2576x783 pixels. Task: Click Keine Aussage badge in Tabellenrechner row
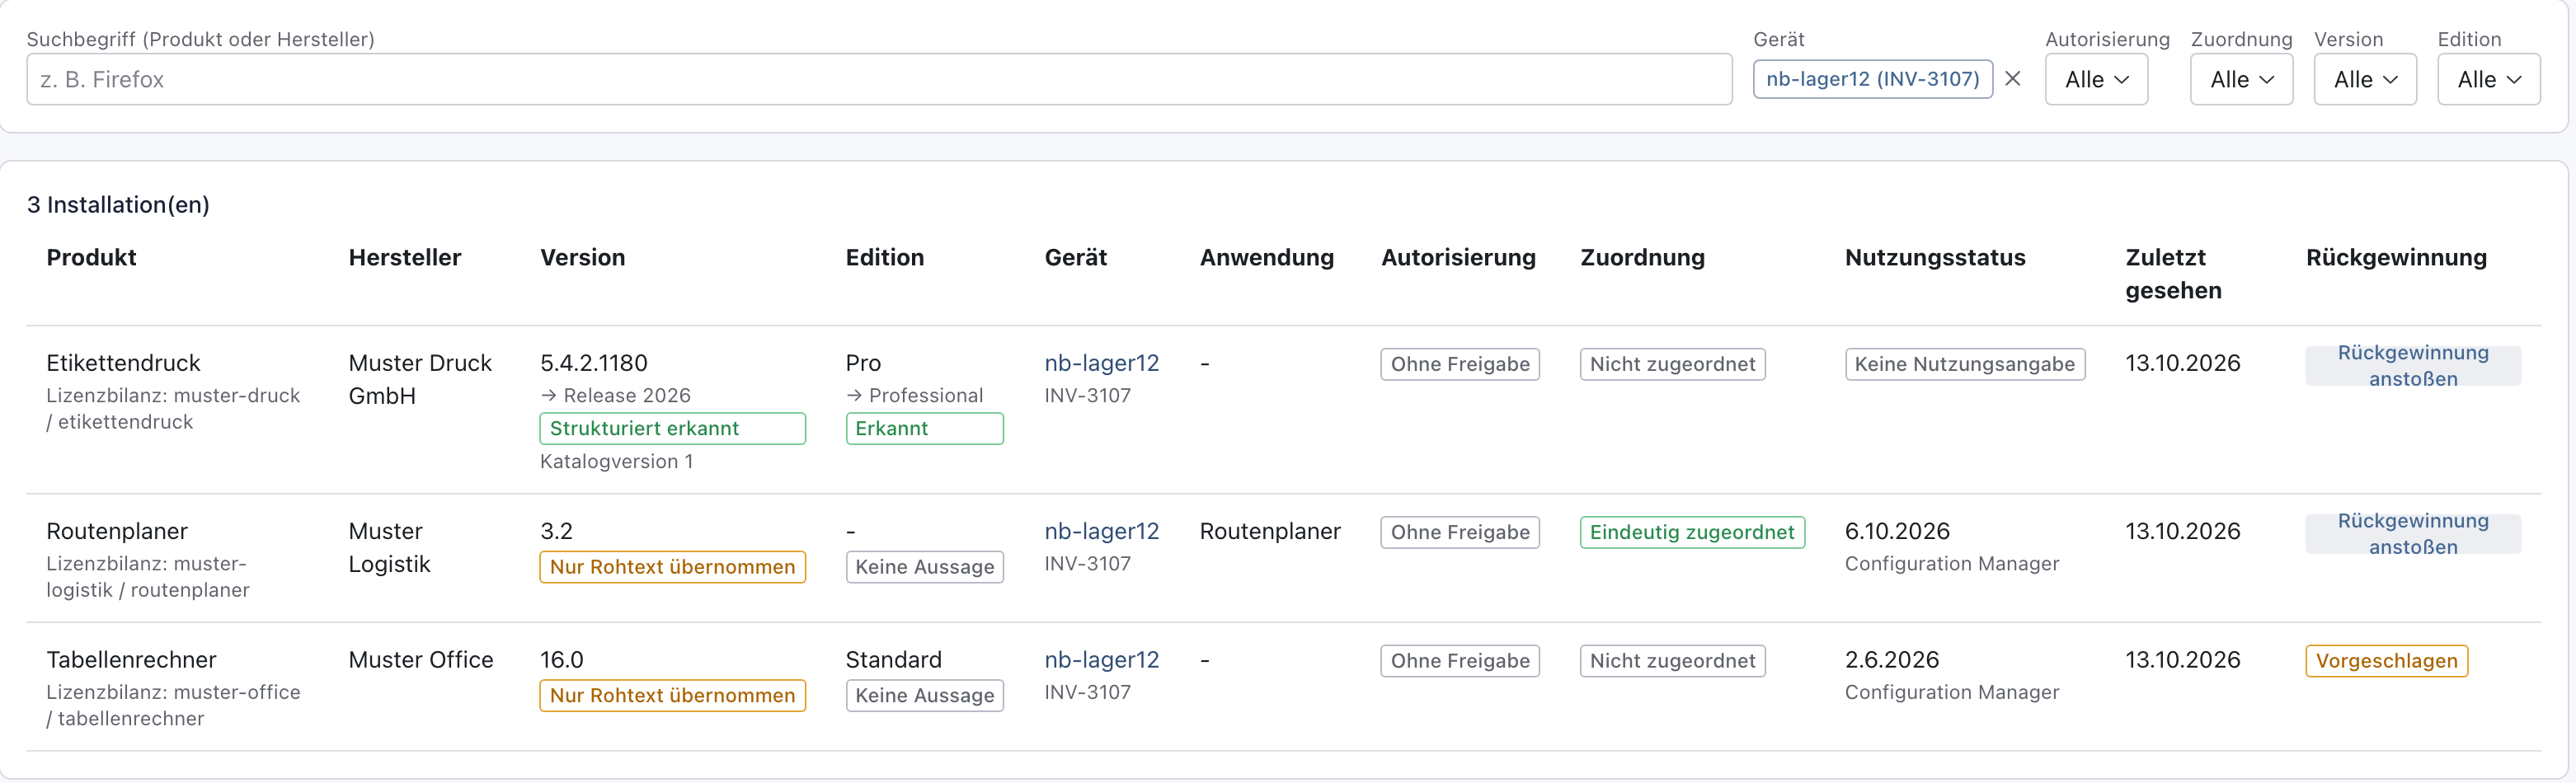point(924,695)
